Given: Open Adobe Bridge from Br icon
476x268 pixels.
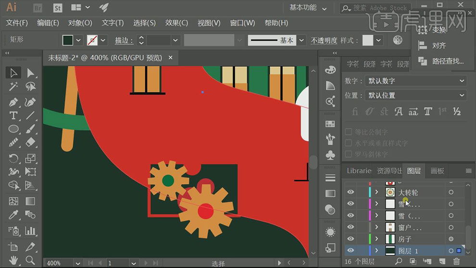Looking at the screenshot, I should click(x=38, y=8).
